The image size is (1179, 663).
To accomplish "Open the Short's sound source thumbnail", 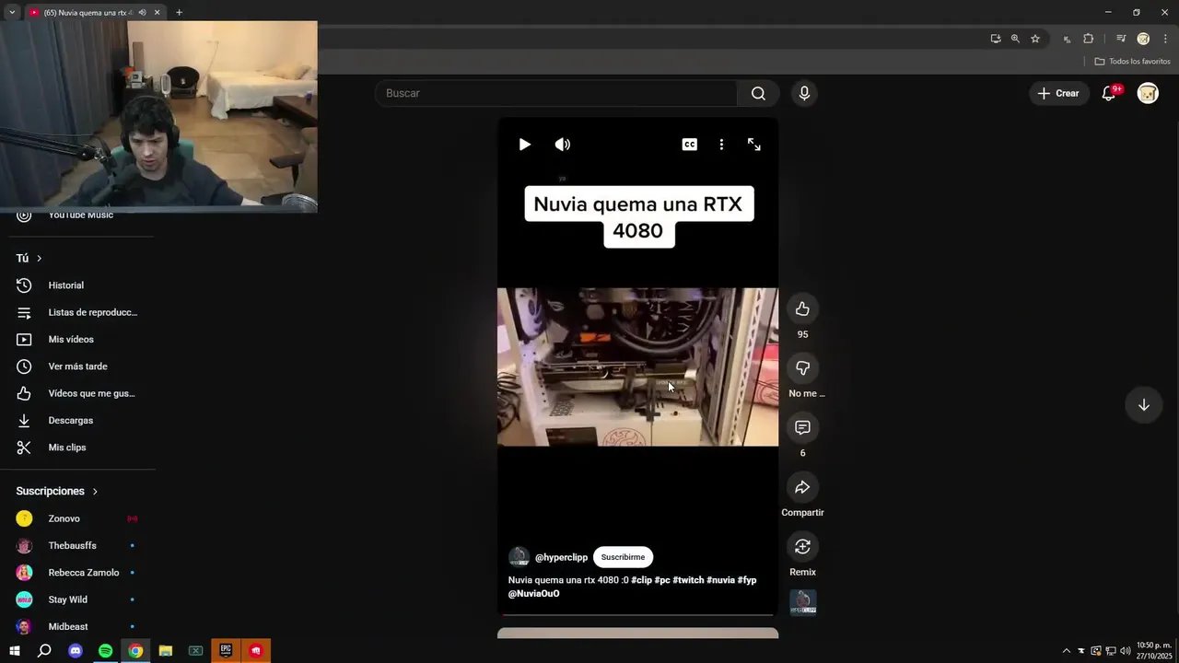I will point(803,603).
